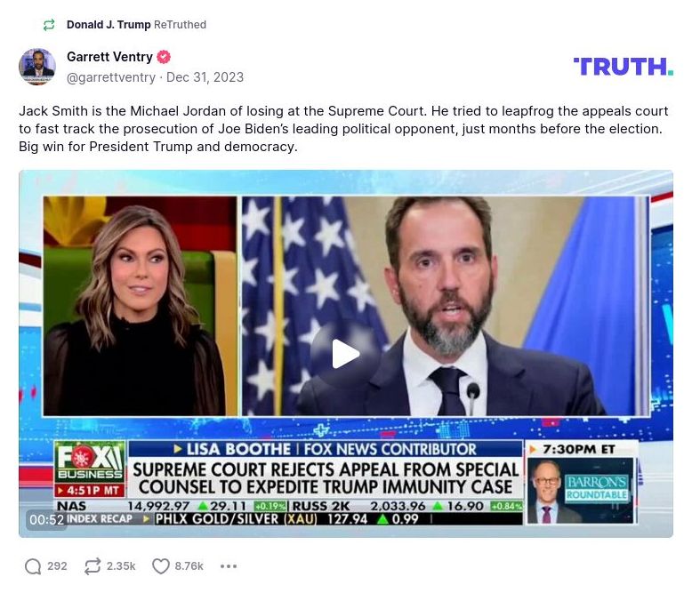
Task: Click the Barron's Roundtable inset in the video
Action: [x=580, y=490]
